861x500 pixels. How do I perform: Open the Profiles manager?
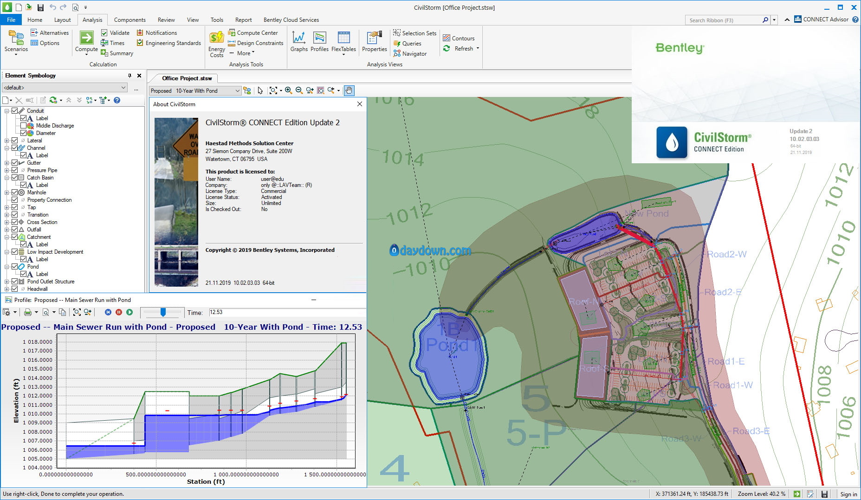[x=319, y=41]
